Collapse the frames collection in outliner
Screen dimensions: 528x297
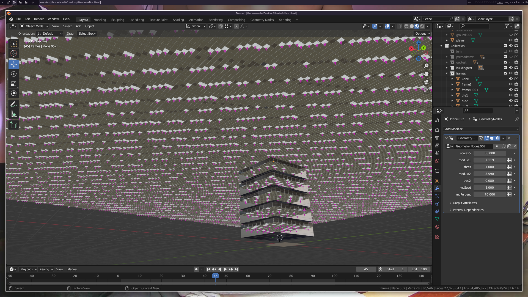(447, 73)
